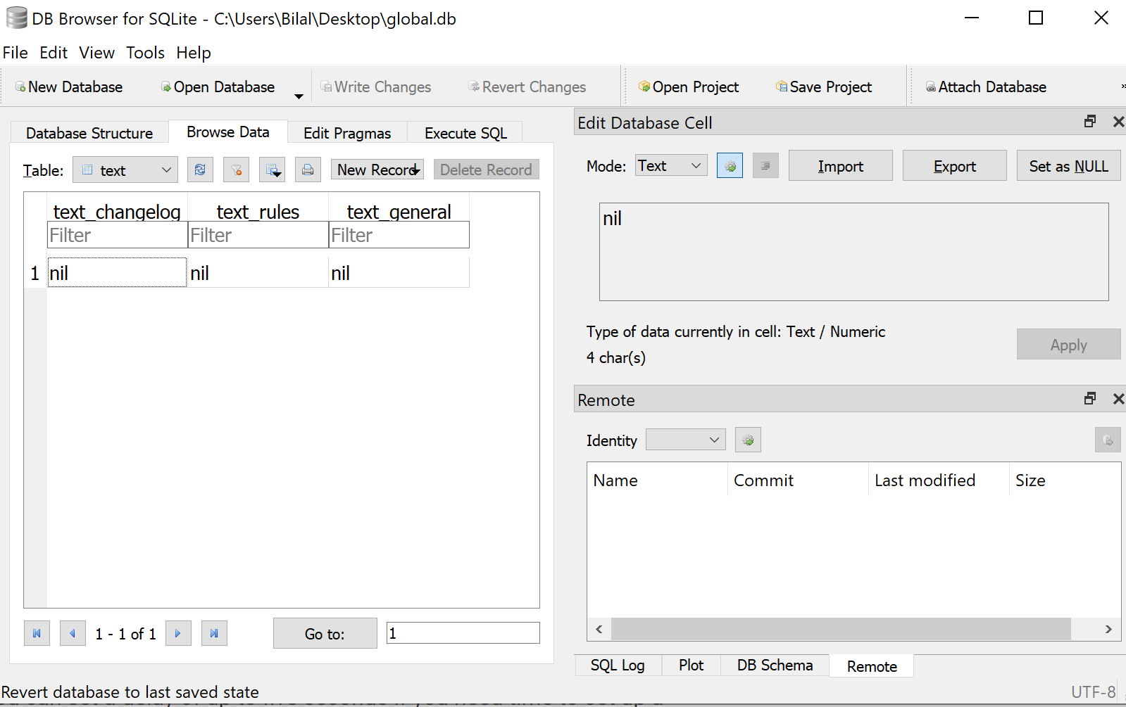Click Write Changes toolbar button
The image size is (1126, 707).
tap(375, 87)
